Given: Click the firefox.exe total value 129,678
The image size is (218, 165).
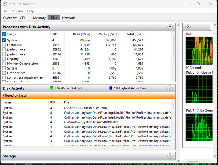Looking at the screenshot, I should pyautogui.click(x=138, y=45).
